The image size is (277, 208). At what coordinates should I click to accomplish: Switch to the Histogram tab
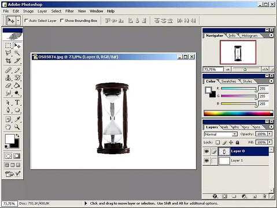click(249, 35)
